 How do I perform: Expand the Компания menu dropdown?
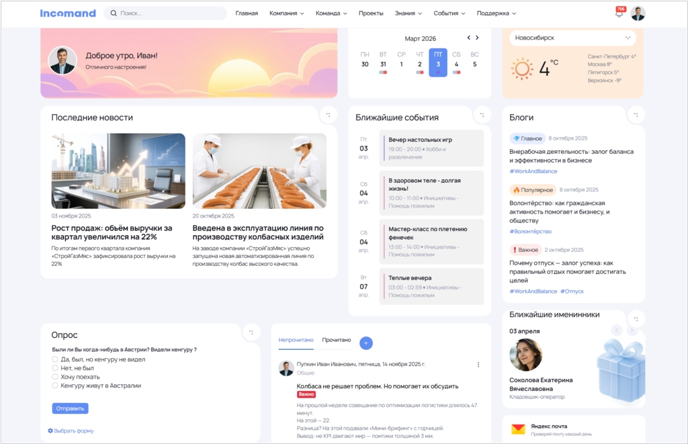tap(286, 13)
